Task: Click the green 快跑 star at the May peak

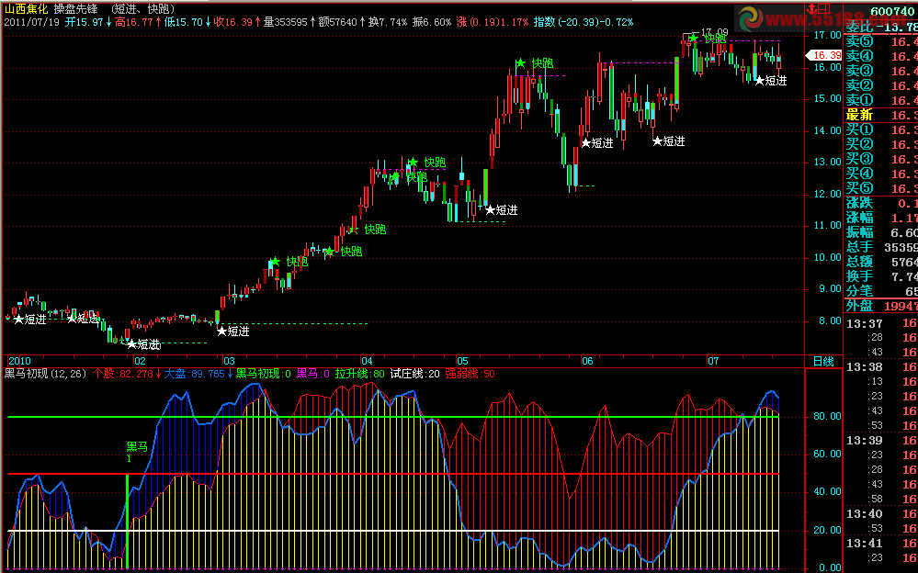Action: coord(520,63)
